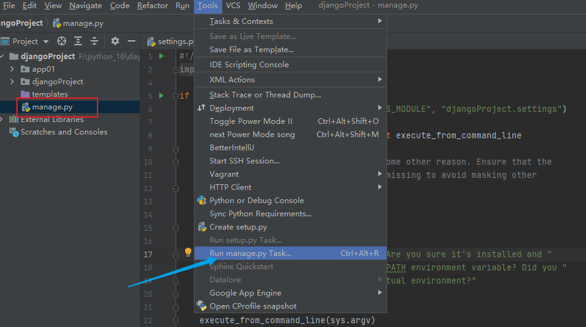Screen dimensions: 586x327
Task: Click the yellow lightbulb intention icon
Action: (x=188, y=252)
